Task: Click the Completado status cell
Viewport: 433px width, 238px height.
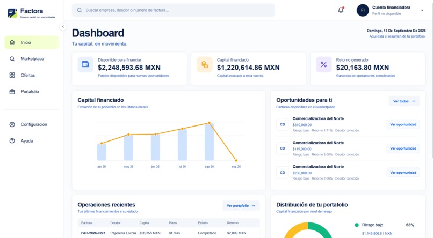Action: click(207, 233)
